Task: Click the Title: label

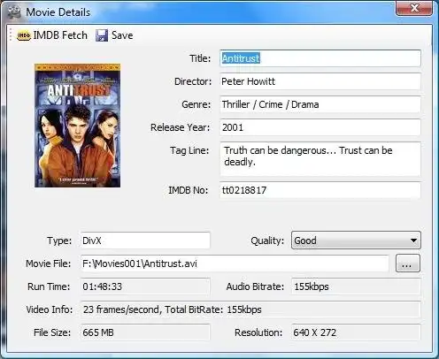Action: click(200, 58)
